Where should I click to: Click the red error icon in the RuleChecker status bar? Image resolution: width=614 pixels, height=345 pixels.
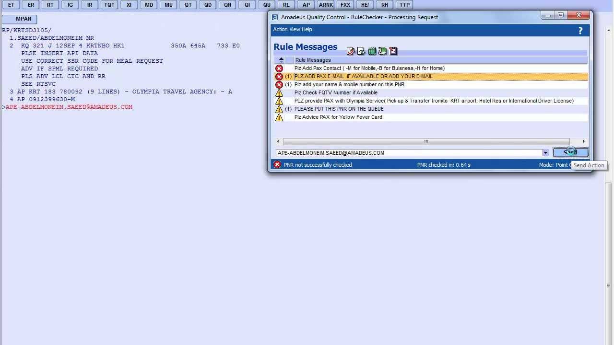pos(277,165)
